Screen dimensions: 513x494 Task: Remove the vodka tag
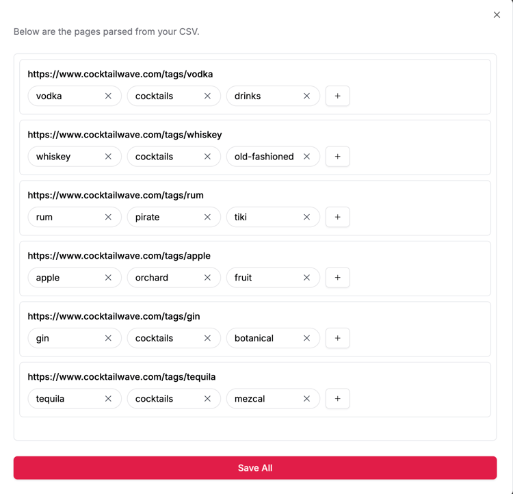click(x=108, y=96)
